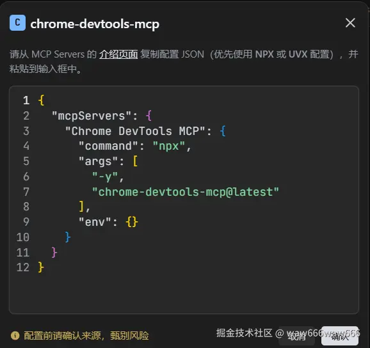This screenshot has width=370, height=348.
Task: Click the 确认 button
Action: tap(340, 336)
